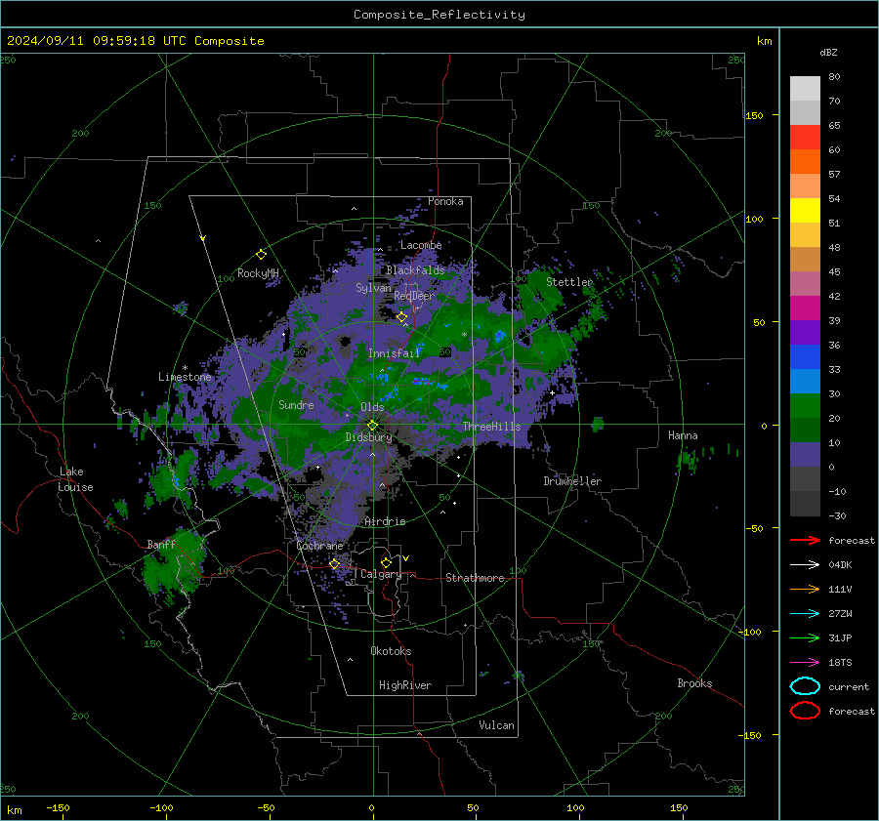Viewport: 879px width, 821px height.
Task: Click the cyan 27ZW arrow icon
Action: coord(805,614)
